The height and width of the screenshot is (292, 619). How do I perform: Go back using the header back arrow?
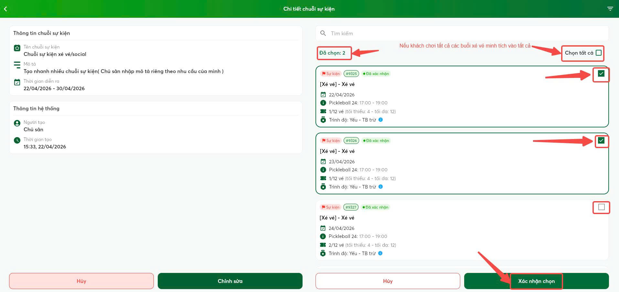tap(5, 9)
